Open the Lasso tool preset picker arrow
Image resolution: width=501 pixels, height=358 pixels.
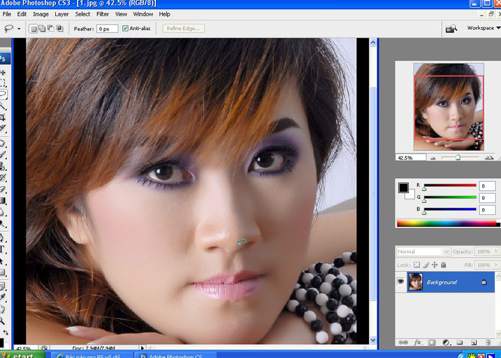tap(19, 29)
